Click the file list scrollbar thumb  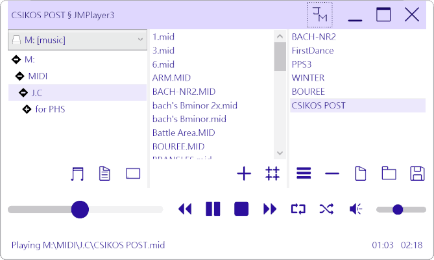click(280, 57)
